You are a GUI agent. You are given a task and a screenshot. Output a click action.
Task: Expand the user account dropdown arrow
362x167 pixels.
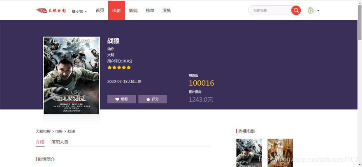pos(318,11)
